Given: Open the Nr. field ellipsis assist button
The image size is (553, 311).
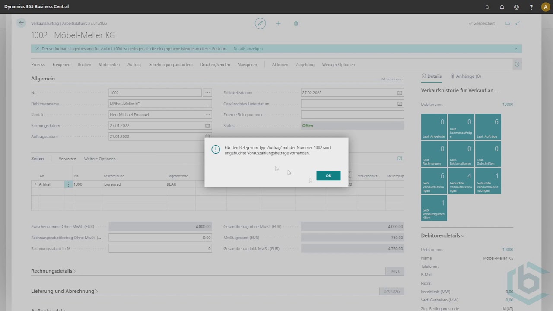Looking at the screenshot, I should pos(208,92).
